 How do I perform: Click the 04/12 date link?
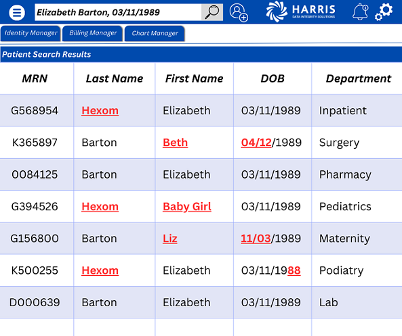pyautogui.click(x=256, y=143)
